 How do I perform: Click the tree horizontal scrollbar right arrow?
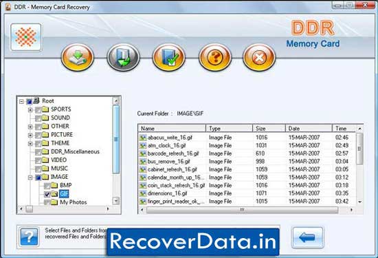point(108,208)
